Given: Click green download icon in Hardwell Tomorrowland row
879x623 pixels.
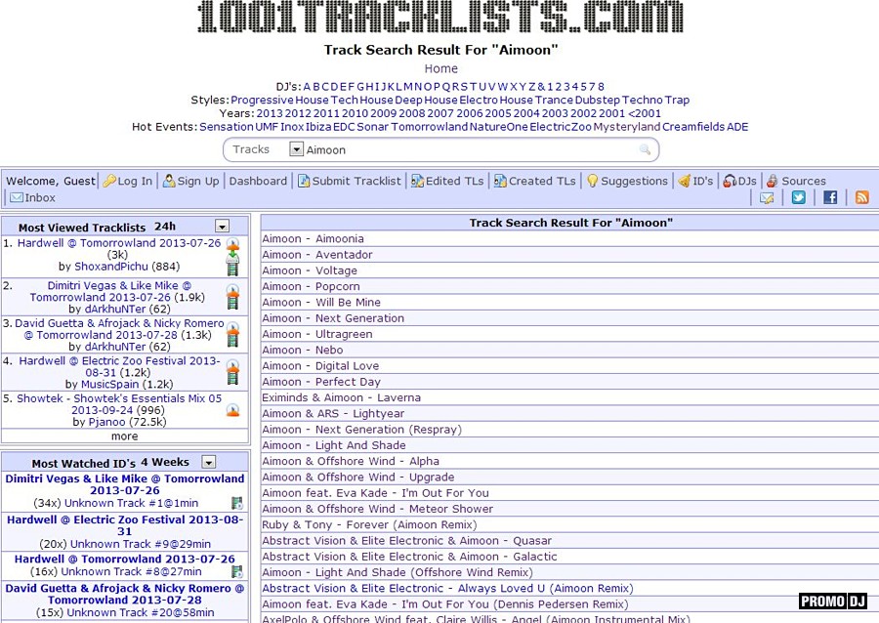Looking at the screenshot, I should [x=232, y=257].
